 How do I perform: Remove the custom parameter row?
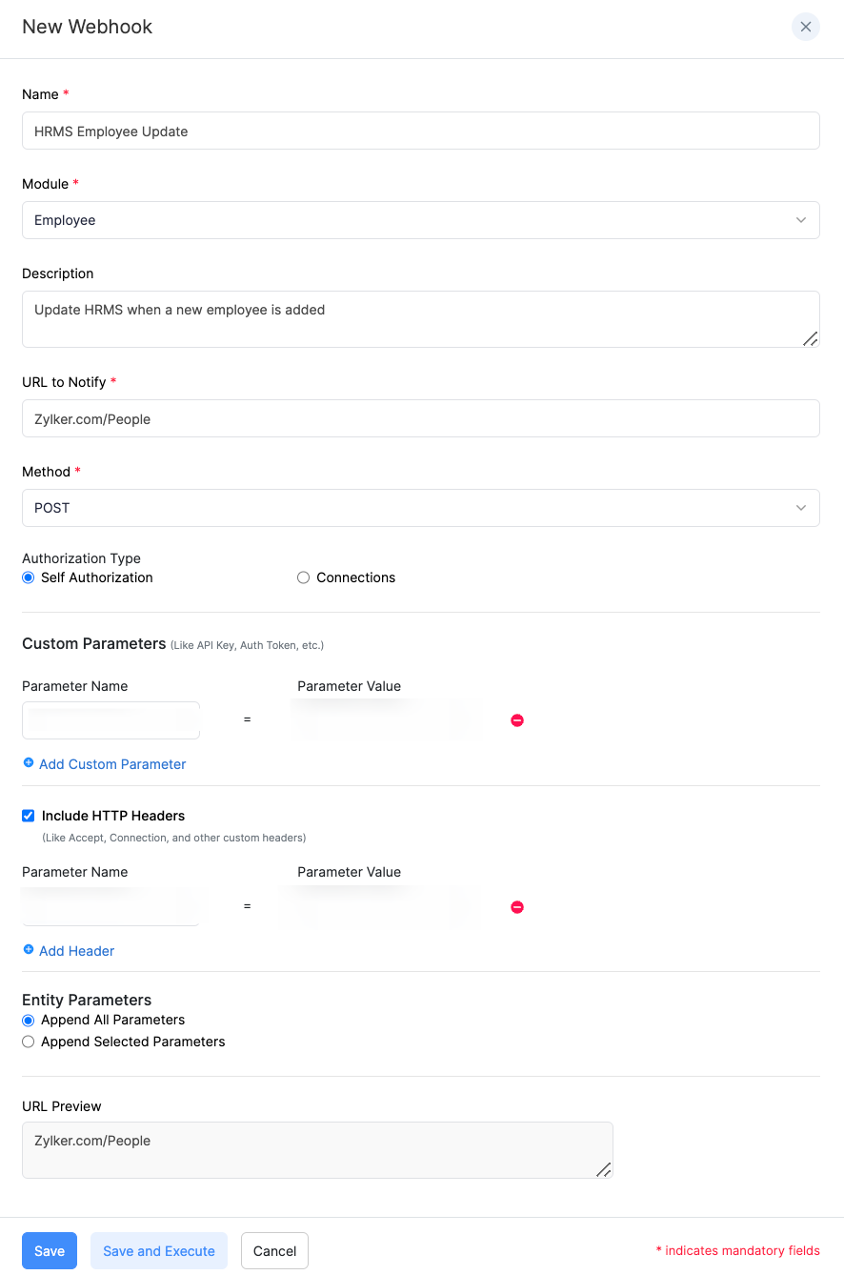pyautogui.click(x=517, y=720)
